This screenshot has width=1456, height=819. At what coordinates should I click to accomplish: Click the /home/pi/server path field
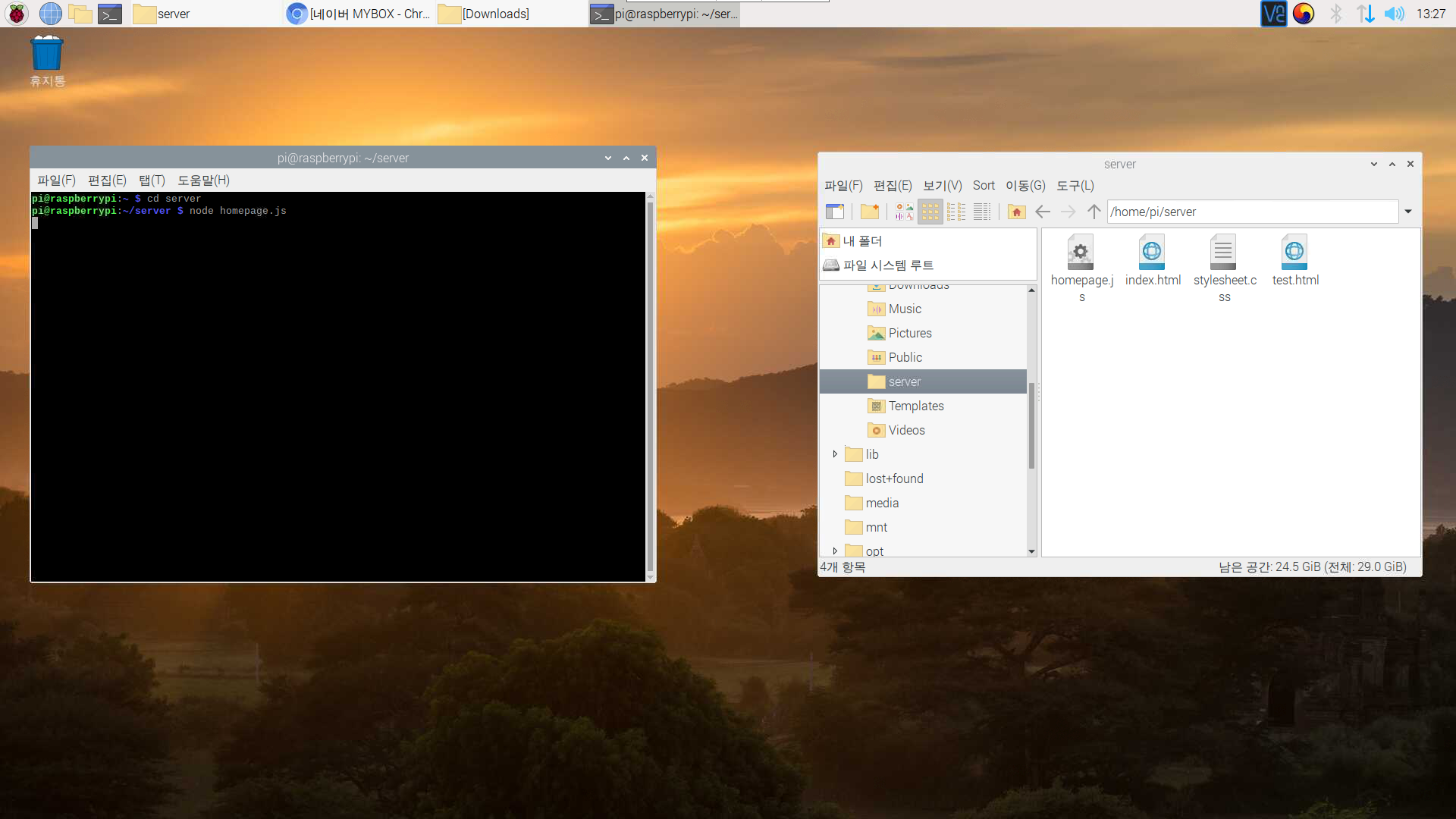click(x=1251, y=212)
